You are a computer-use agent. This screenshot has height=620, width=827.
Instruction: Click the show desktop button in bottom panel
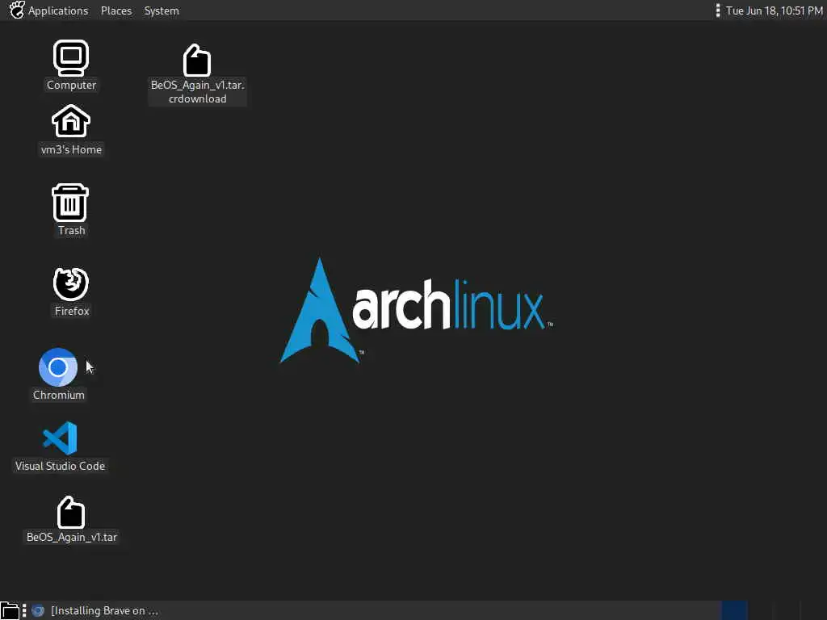point(10,610)
